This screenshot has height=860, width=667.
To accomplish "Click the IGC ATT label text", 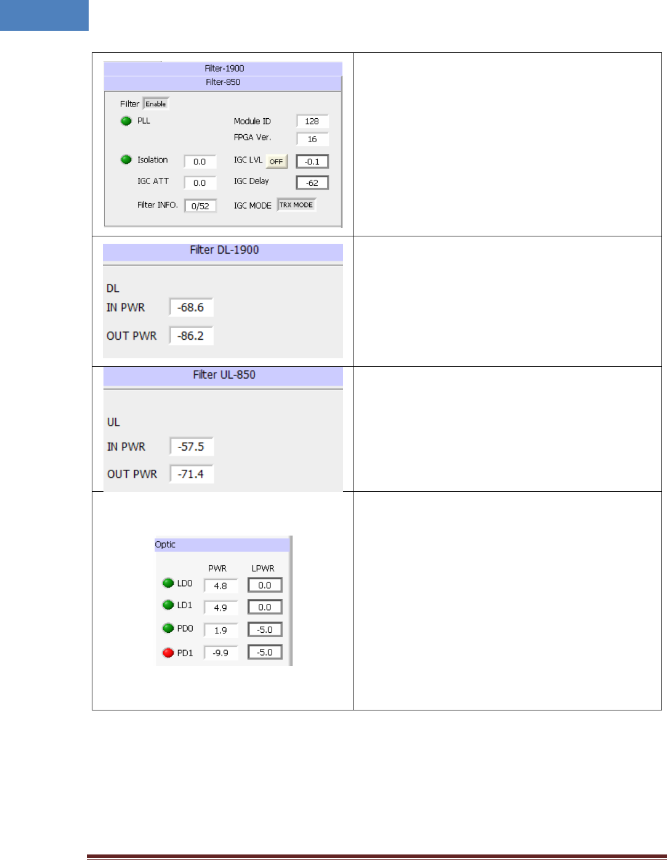I will coord(153,181).
